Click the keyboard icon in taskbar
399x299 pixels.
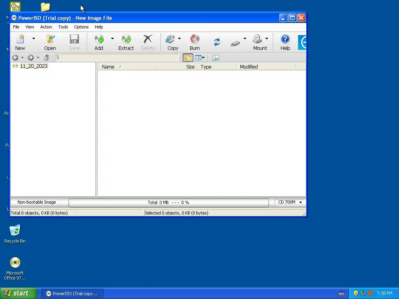click(341, 294)
